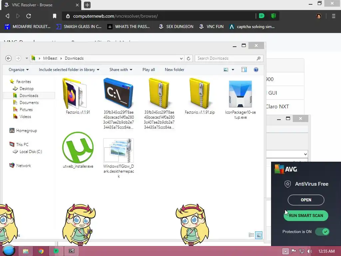
Task: Switch to large icons view icon
Action: point(259,235)
